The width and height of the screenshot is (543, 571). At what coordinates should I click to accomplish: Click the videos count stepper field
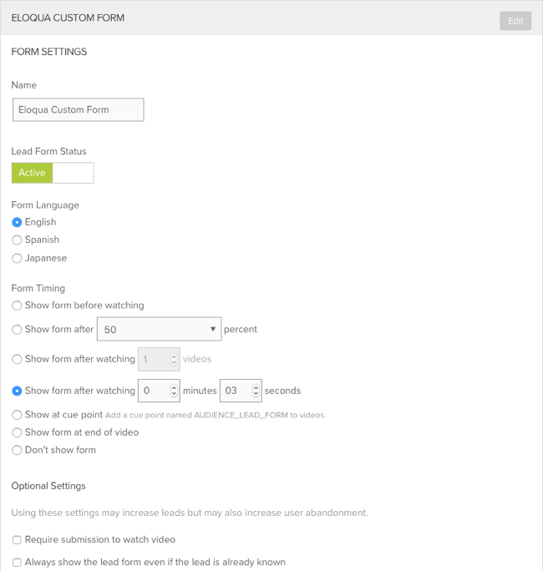tap(157, 359)
